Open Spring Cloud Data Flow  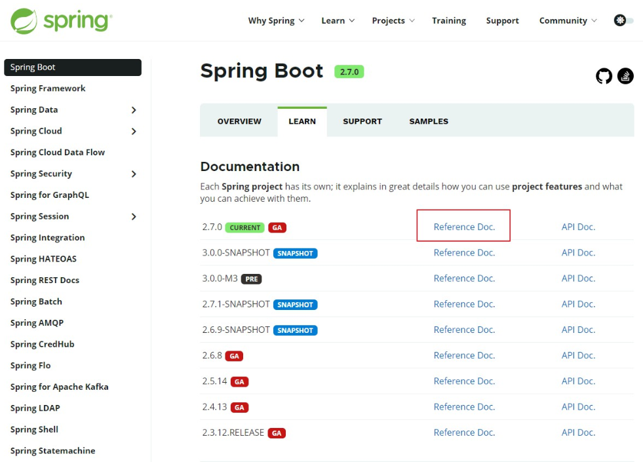point(58,153)
